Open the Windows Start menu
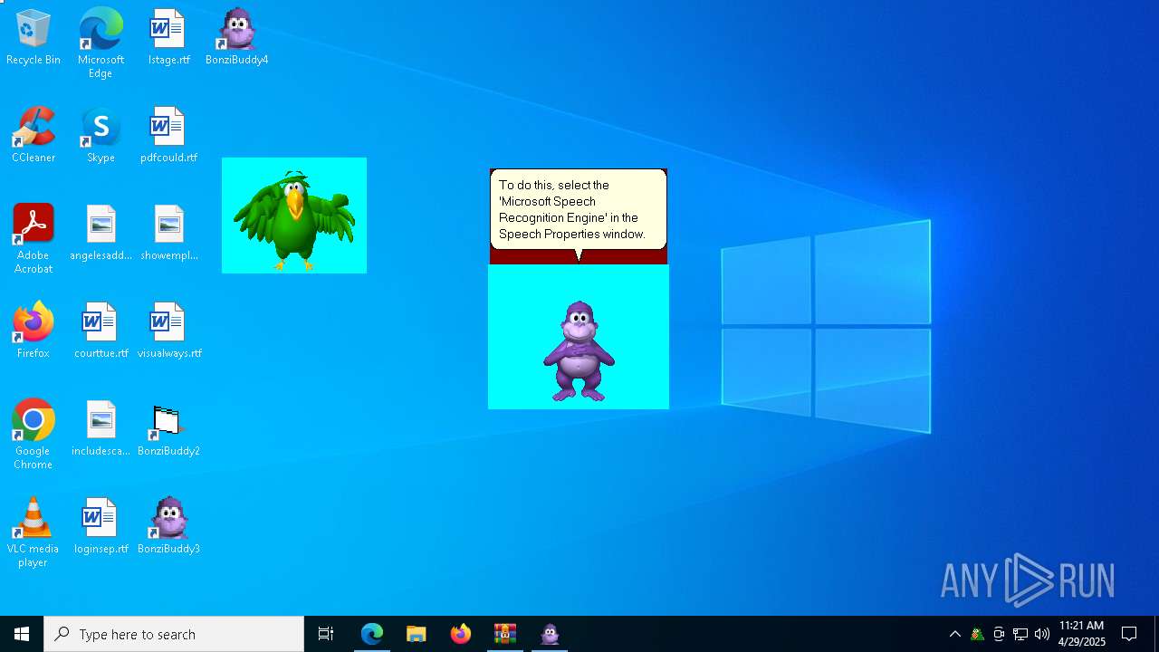Image resolution: width=1159 pixels, height=652 pixels. [x=22, y=634]
